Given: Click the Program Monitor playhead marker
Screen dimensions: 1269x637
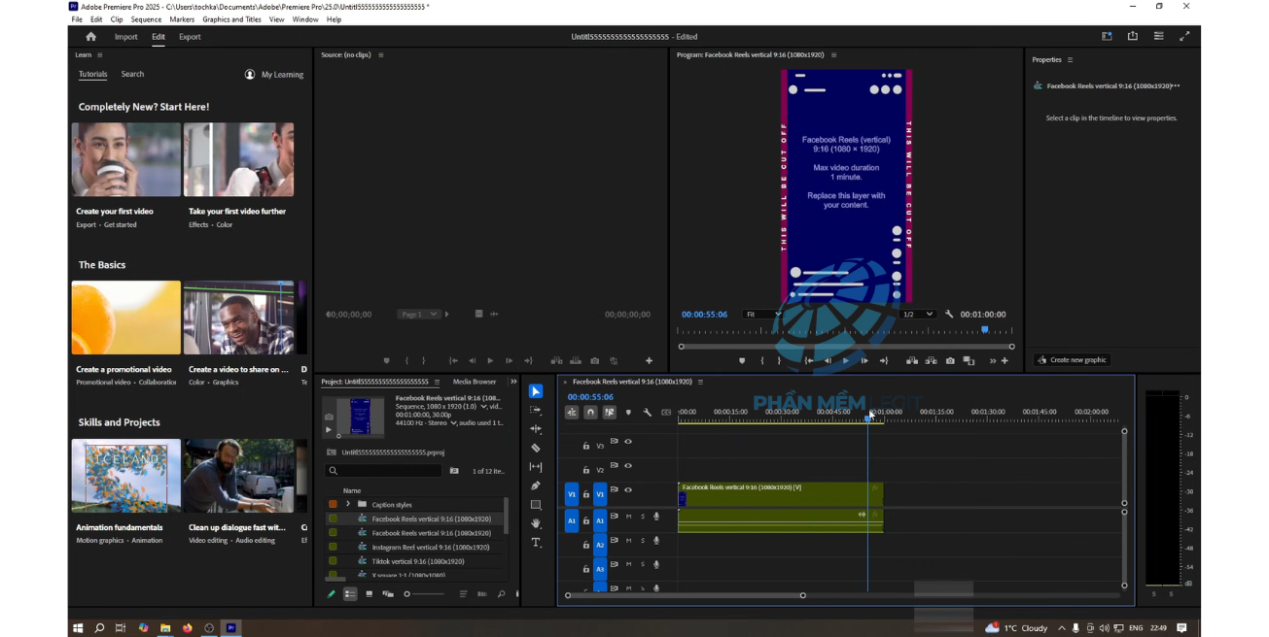Looking at the screenshot, I should click(x=985, y=330).
